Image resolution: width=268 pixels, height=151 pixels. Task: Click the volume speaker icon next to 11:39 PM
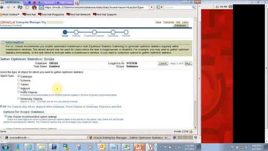coord(230,7)
